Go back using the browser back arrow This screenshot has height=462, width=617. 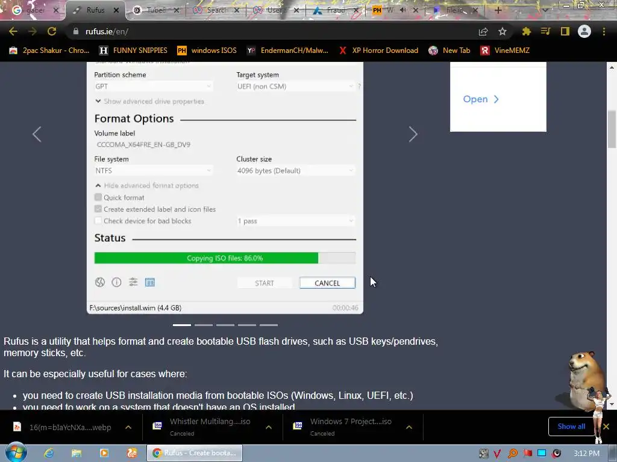pos(13,31)
